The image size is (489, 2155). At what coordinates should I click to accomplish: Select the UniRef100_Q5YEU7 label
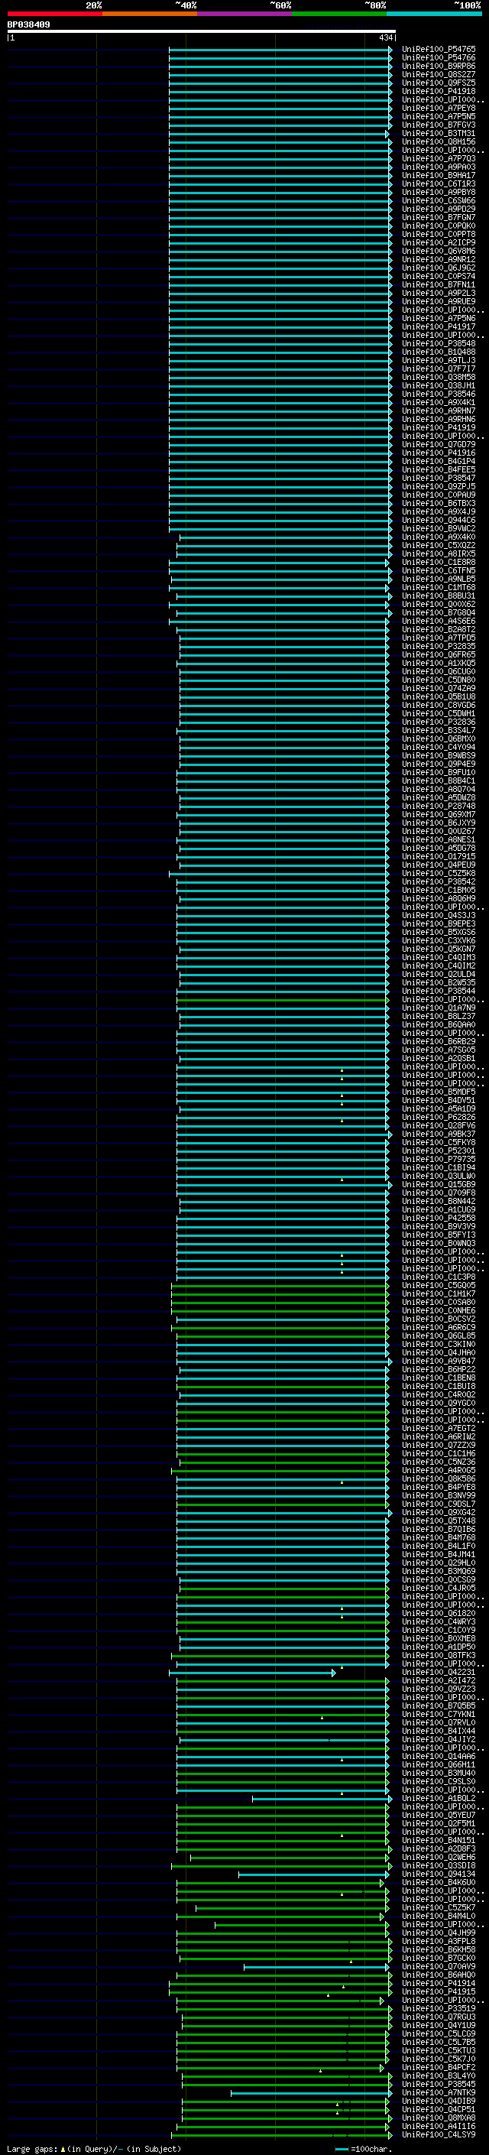tap(439, 1816)
